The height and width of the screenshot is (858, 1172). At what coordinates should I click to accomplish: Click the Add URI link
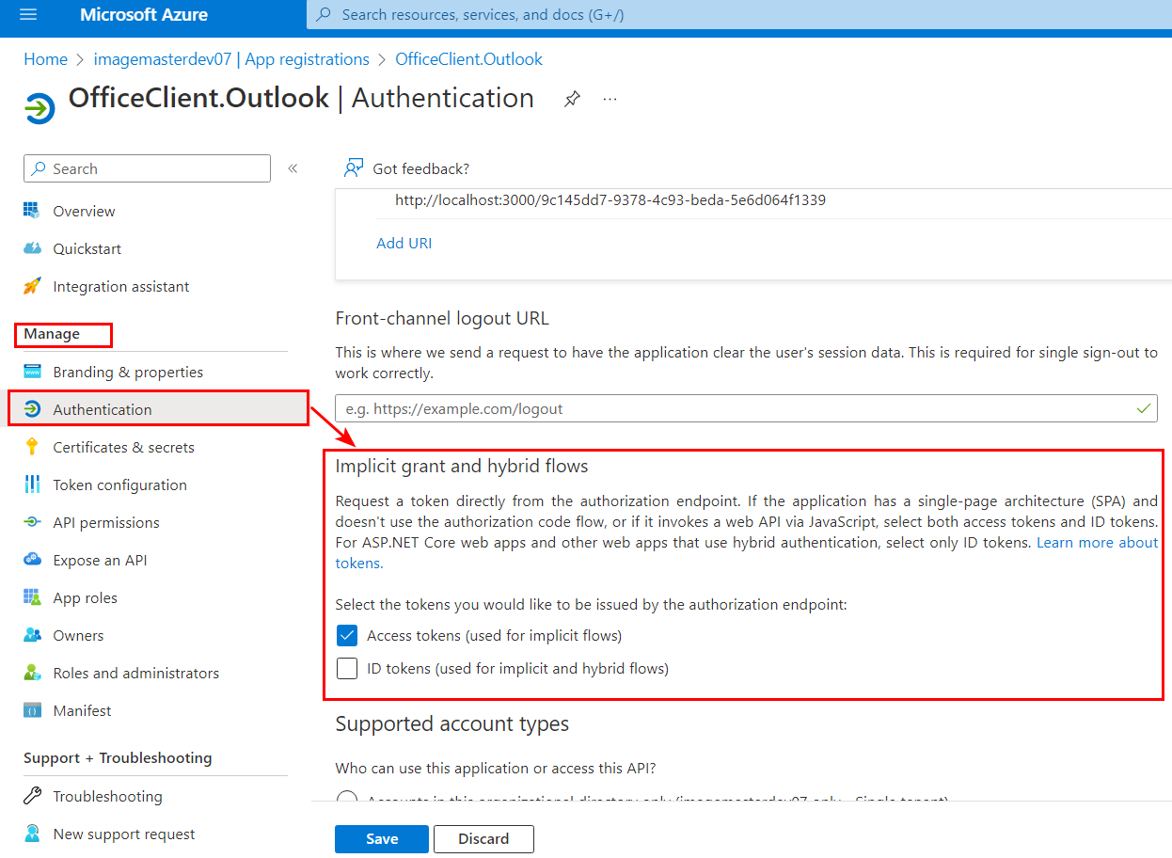tap(404, 243)
